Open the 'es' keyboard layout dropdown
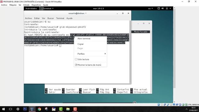The image size is (199, 112). pos(150,8)
